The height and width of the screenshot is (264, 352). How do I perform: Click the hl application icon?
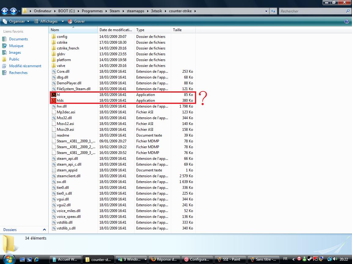(x=54, y=95)
